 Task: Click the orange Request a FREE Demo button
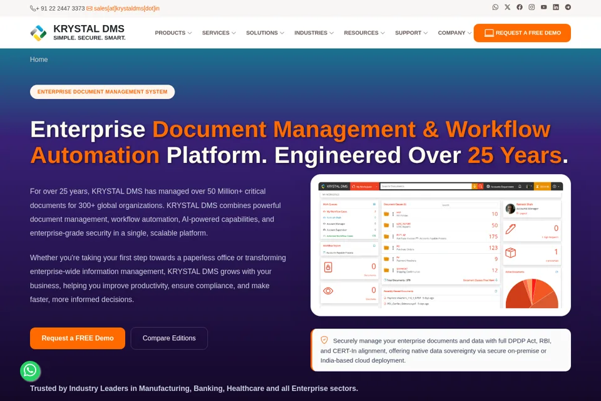coord(78,338)
